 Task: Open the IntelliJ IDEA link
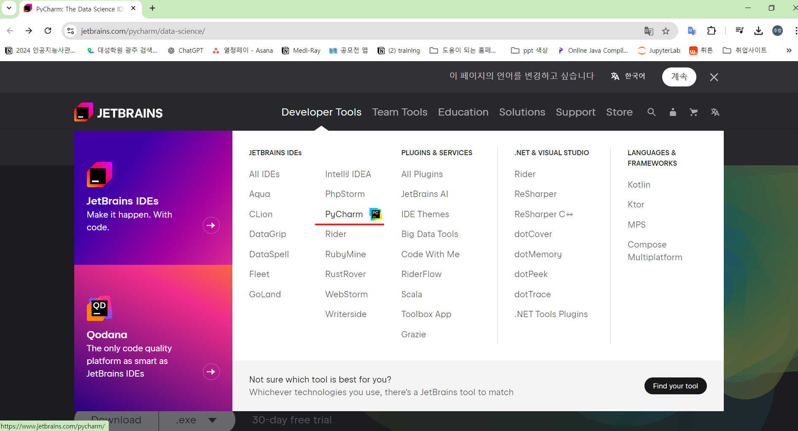pos(348,174)
